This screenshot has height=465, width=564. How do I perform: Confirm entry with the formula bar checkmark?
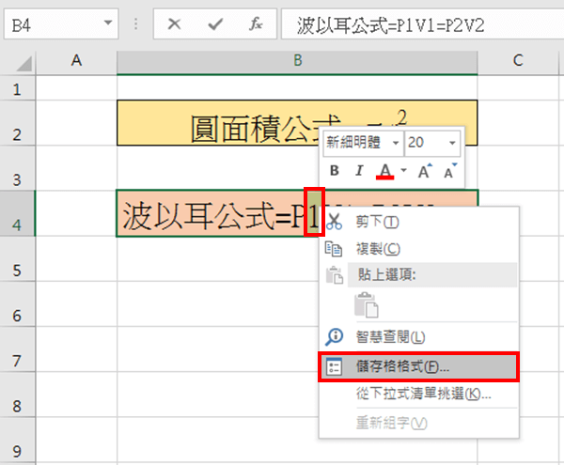pyautogui.click(x=214, y=25)
